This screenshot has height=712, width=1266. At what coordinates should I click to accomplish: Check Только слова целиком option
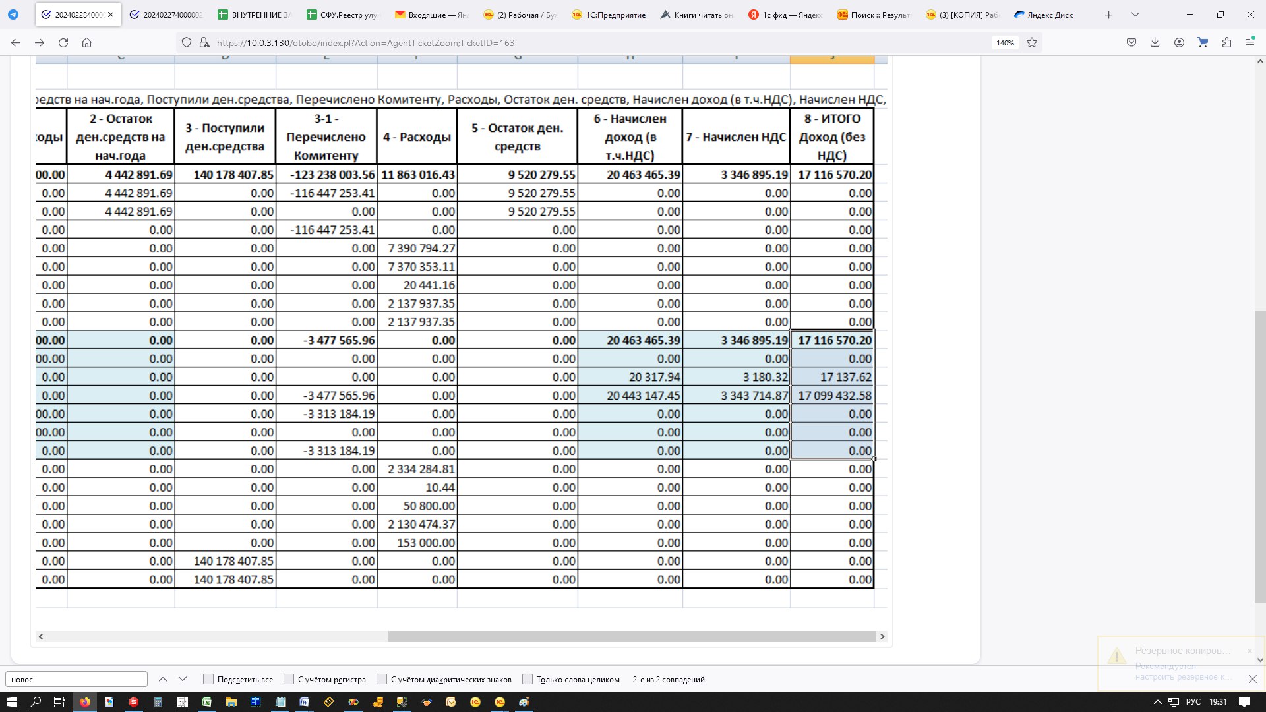click(527, 679)
